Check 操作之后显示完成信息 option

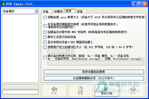coord(45,37)
